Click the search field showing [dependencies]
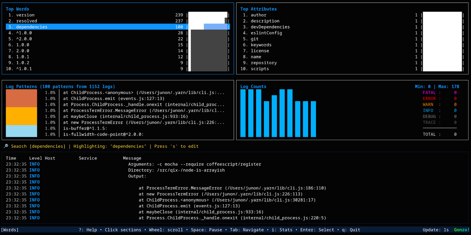 tap(38, 146)
